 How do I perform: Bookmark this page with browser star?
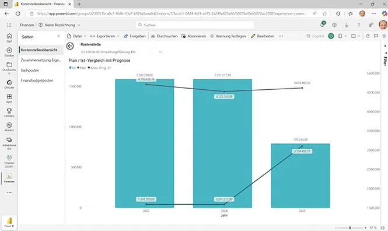point(324,13)
